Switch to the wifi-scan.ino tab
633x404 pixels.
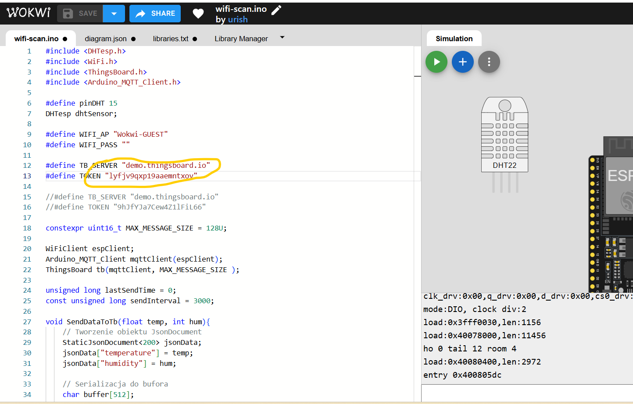click(x=40, y=39)
